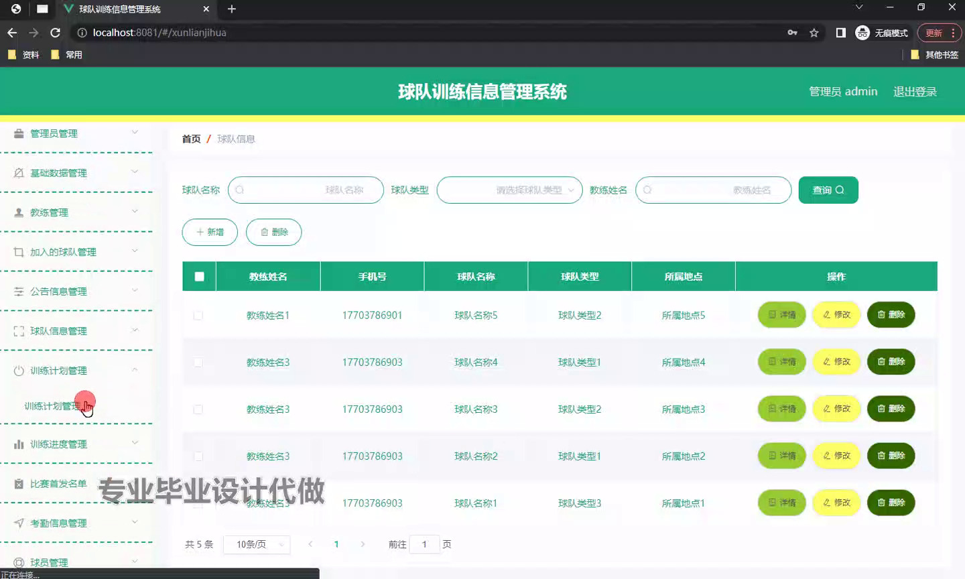Expand the 训练进度管理 menu chevron

135,443
